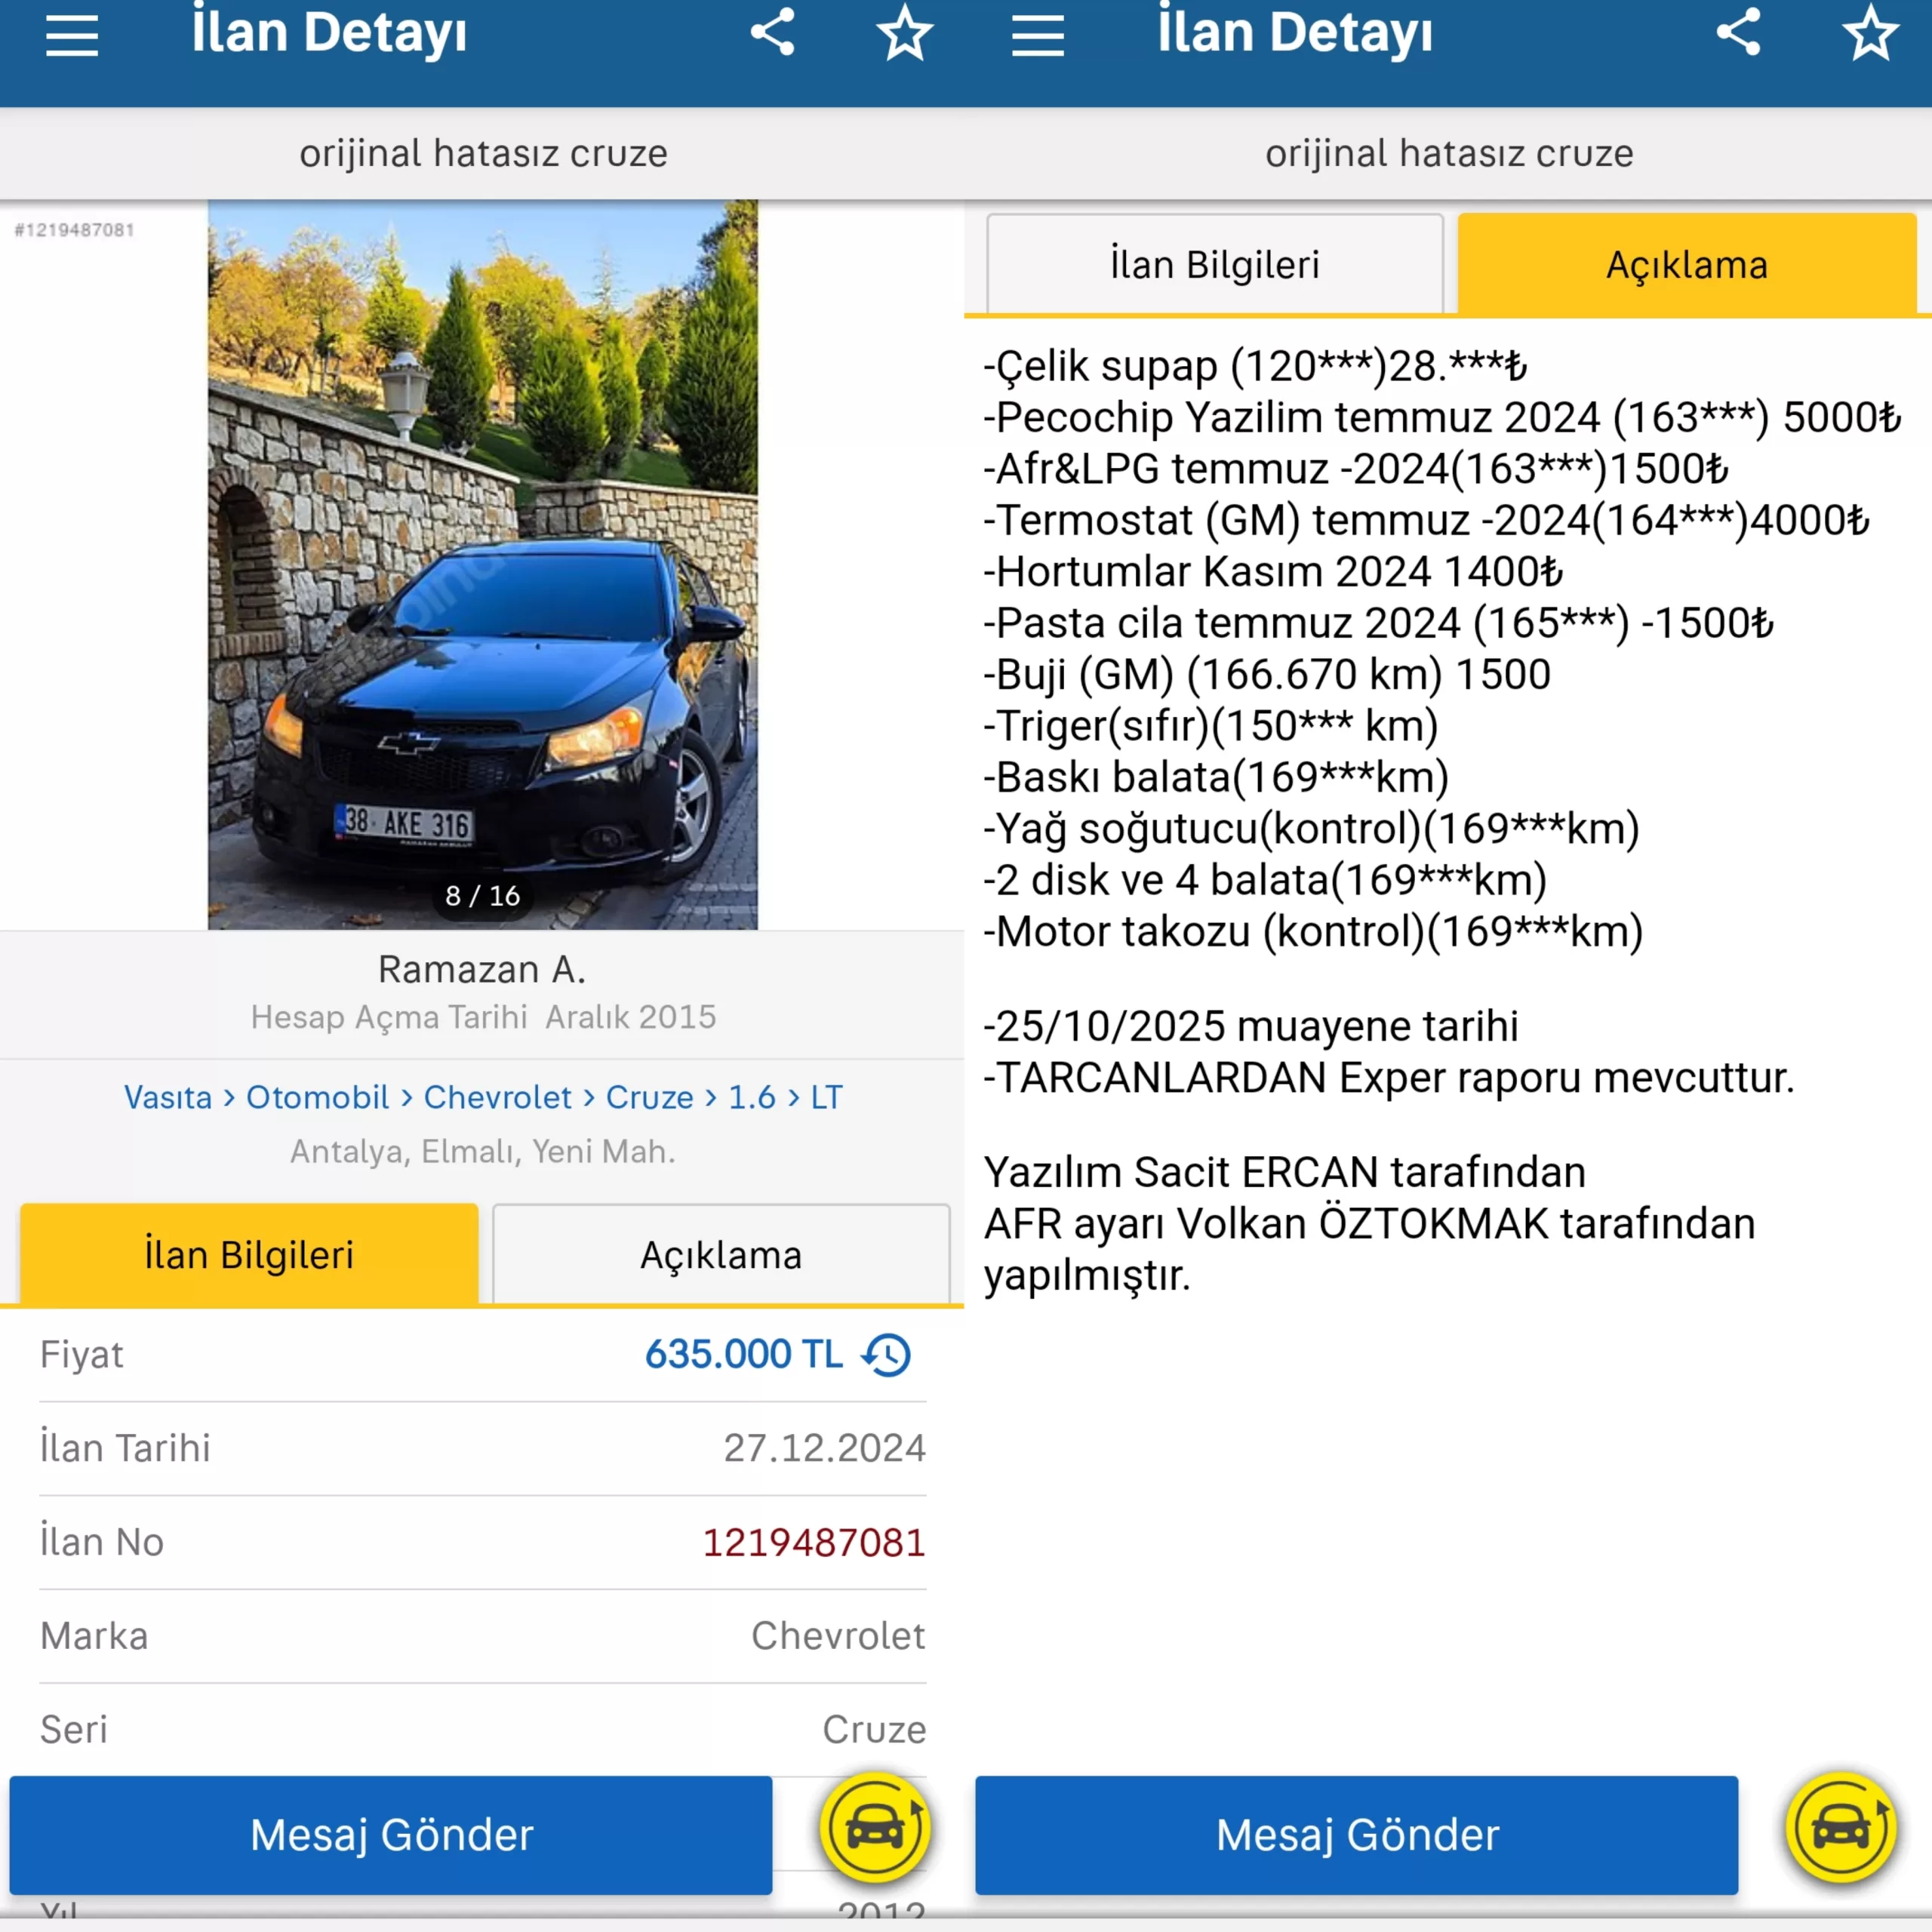
Task: Open hamburger menu in right screen
Action: click(1037, 36)
